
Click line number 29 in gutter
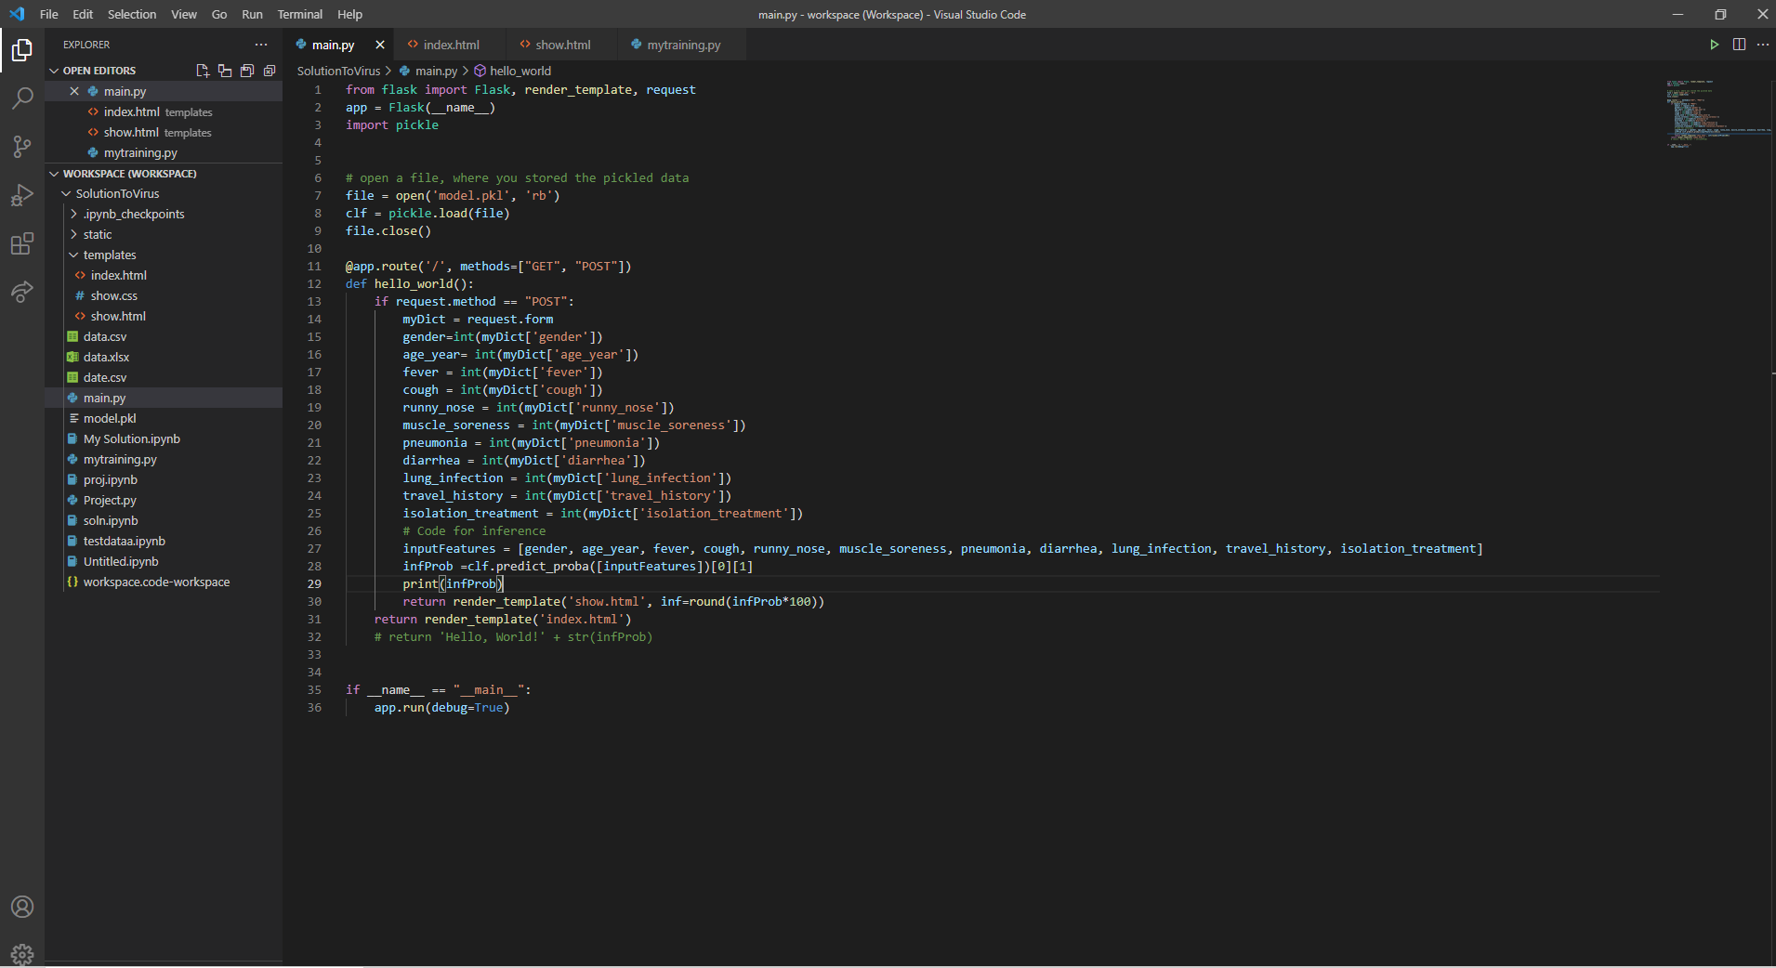314,583
